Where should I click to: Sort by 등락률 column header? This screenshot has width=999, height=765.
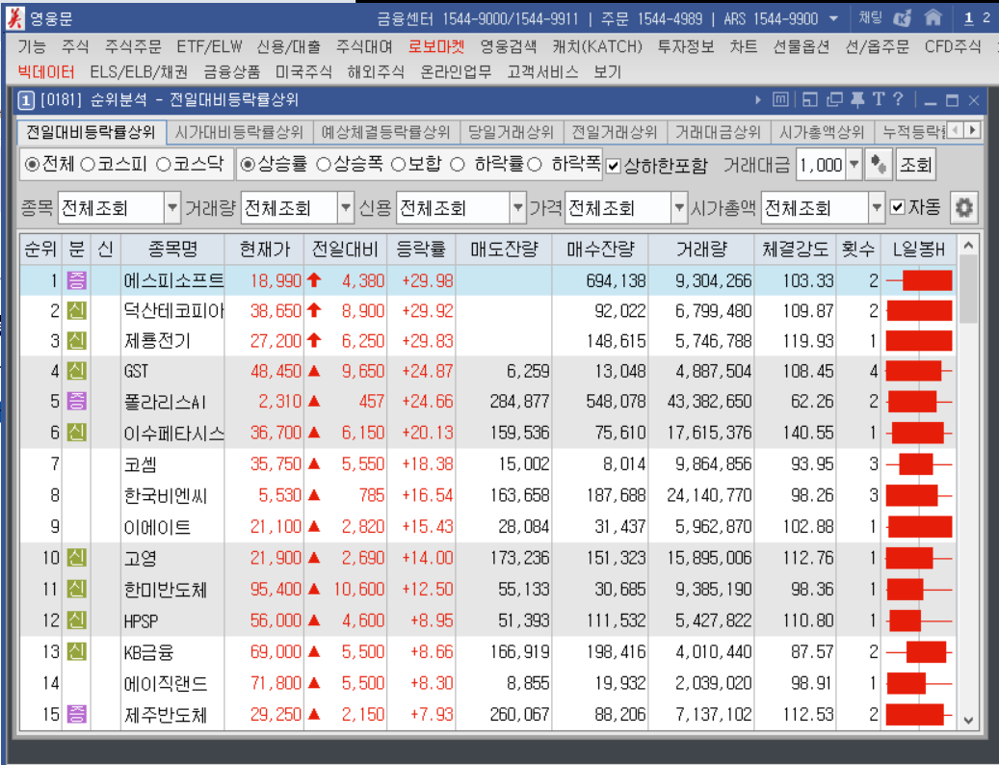421,249
